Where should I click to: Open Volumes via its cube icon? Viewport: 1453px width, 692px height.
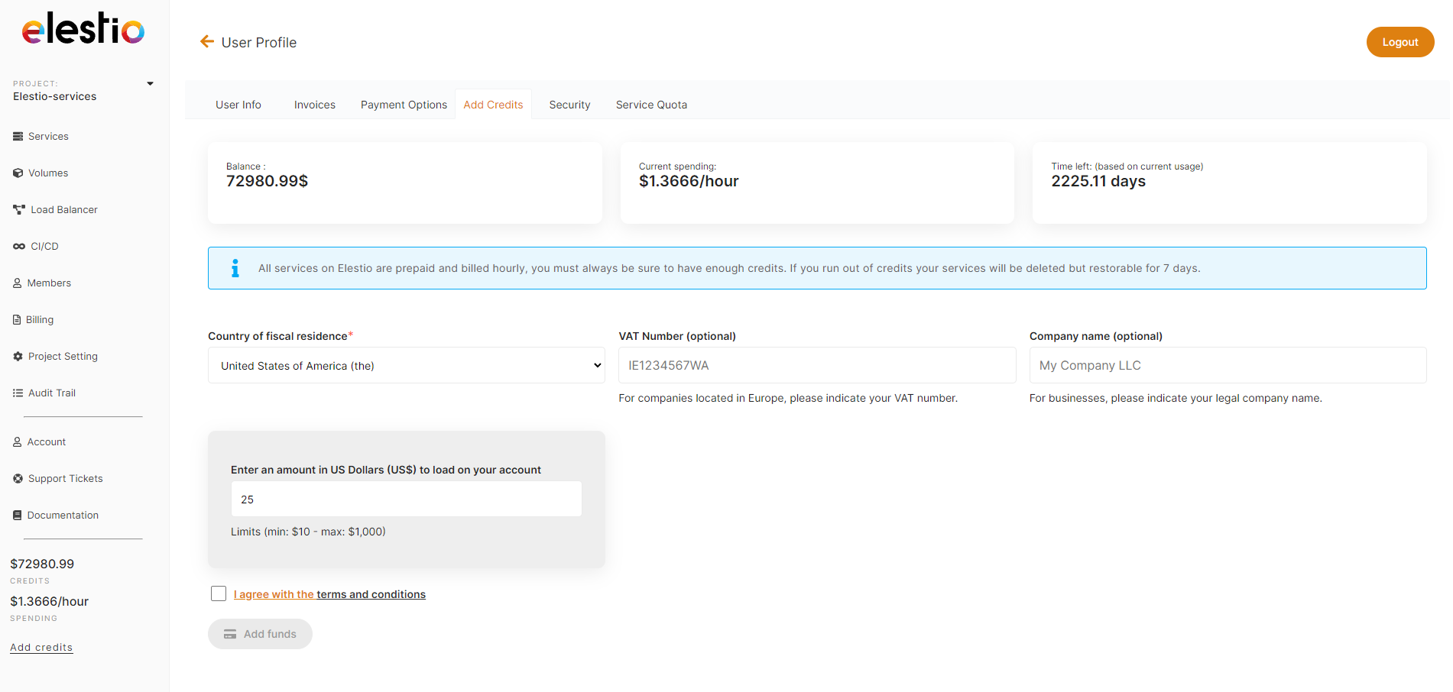18,173
